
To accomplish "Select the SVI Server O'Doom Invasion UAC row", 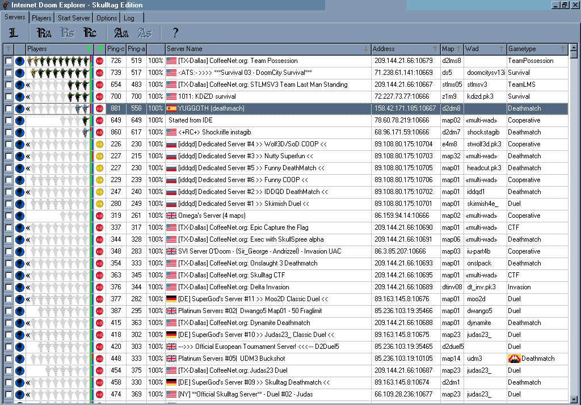I will [286, 251].
